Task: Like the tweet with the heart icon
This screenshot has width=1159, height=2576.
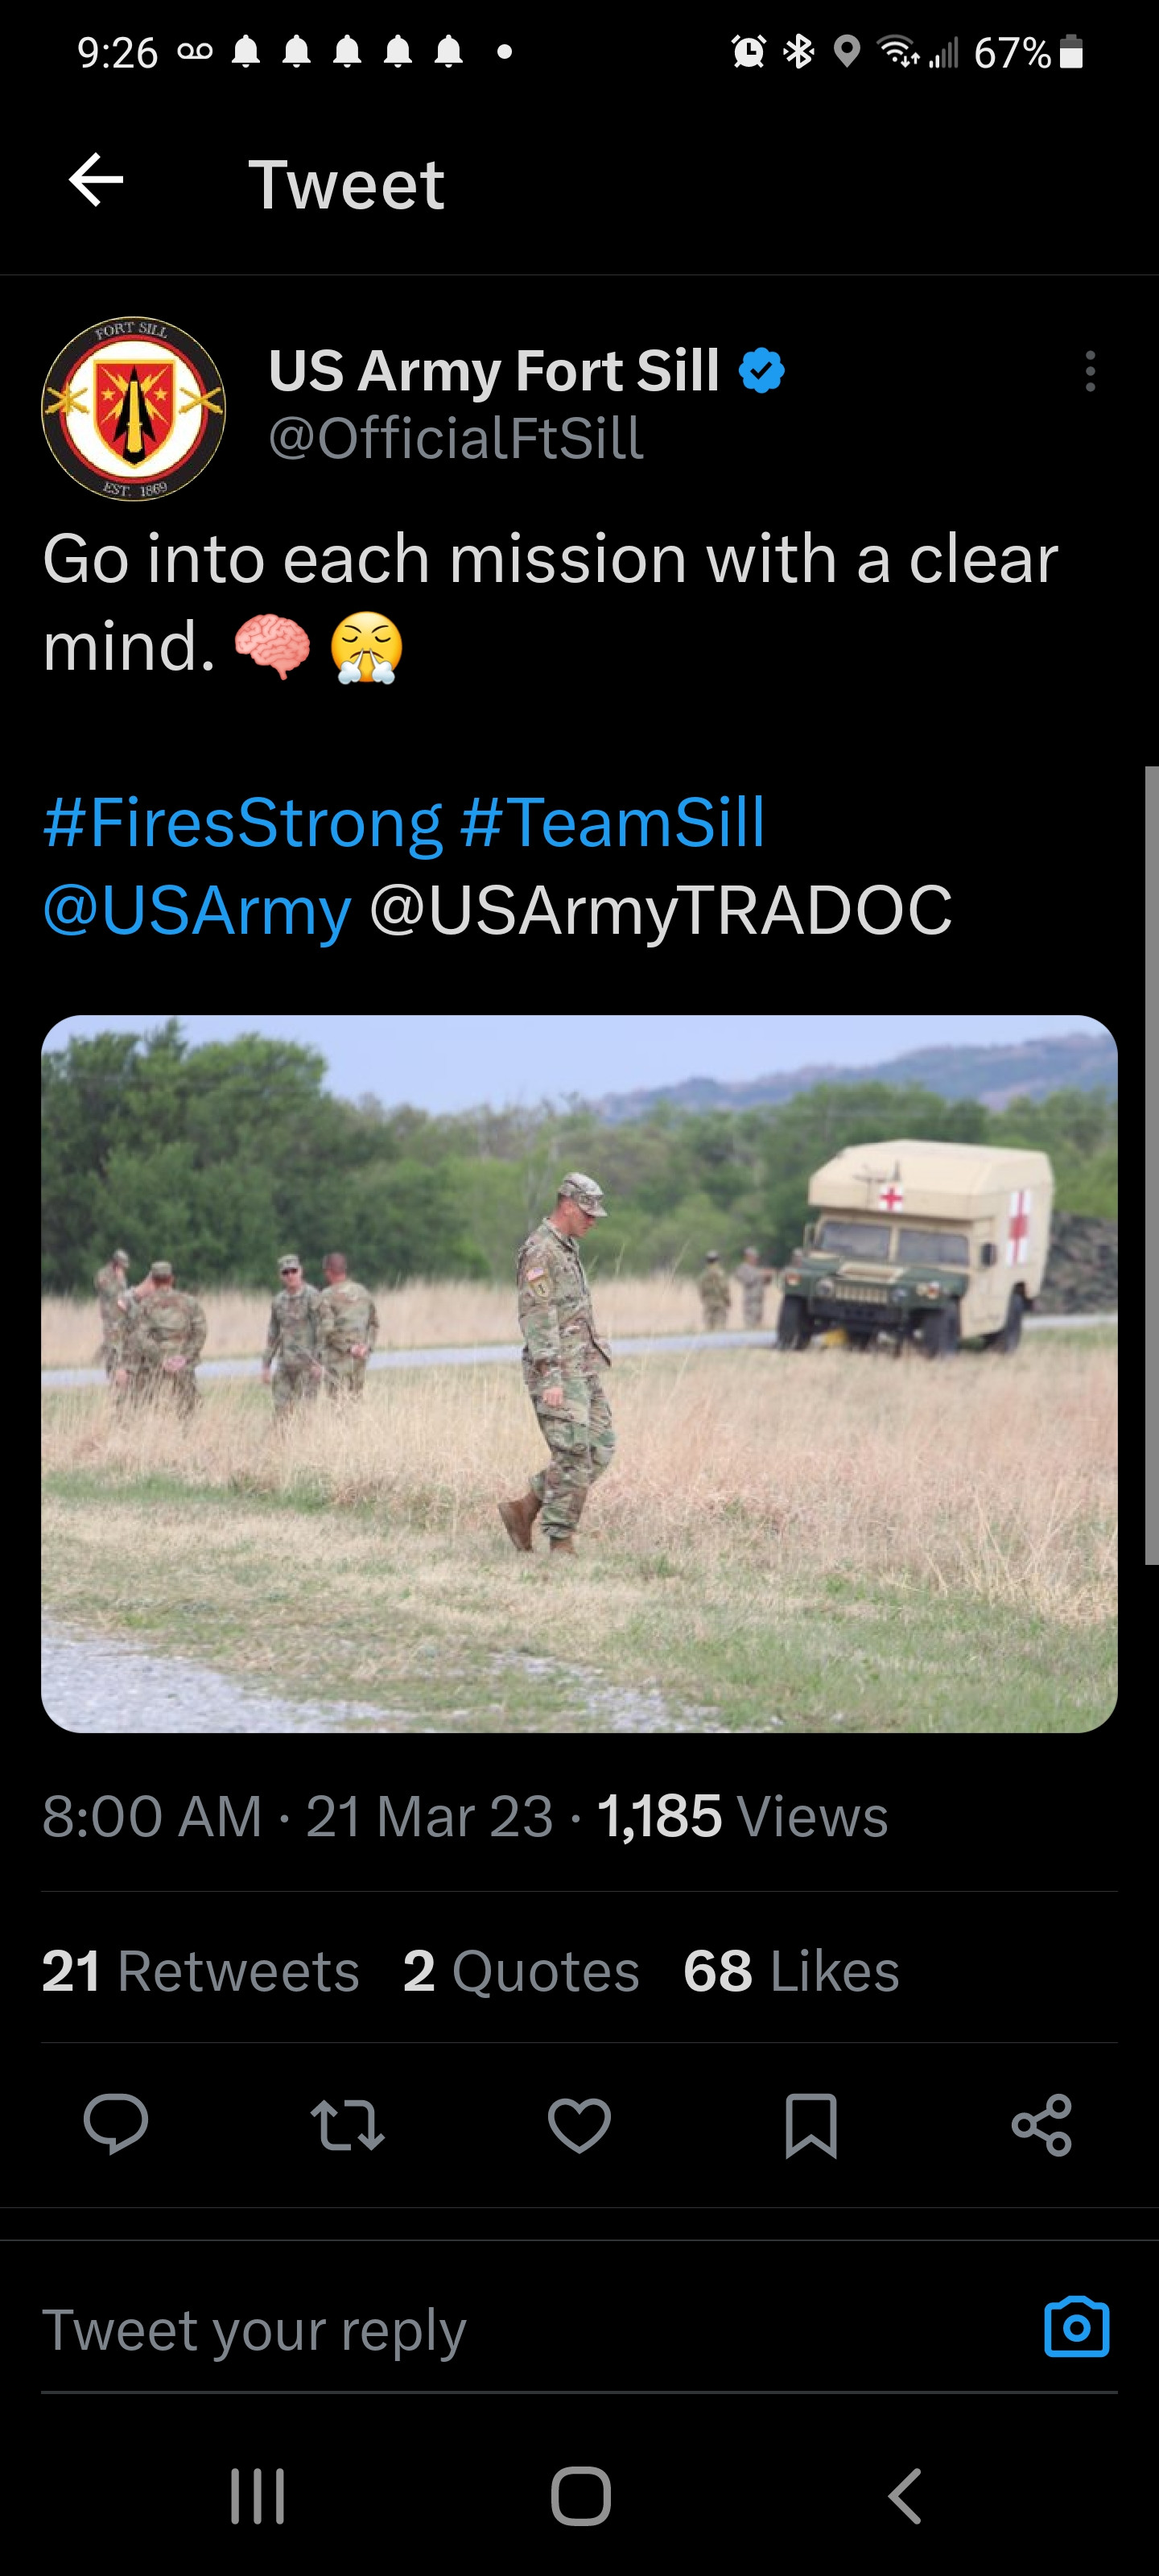Action: 579,2124
